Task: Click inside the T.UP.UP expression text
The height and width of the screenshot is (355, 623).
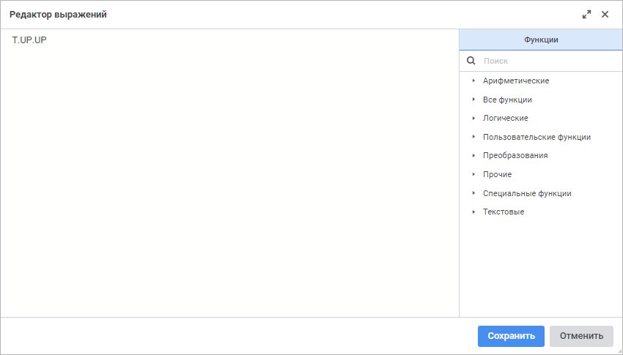Action: point(29,40)
